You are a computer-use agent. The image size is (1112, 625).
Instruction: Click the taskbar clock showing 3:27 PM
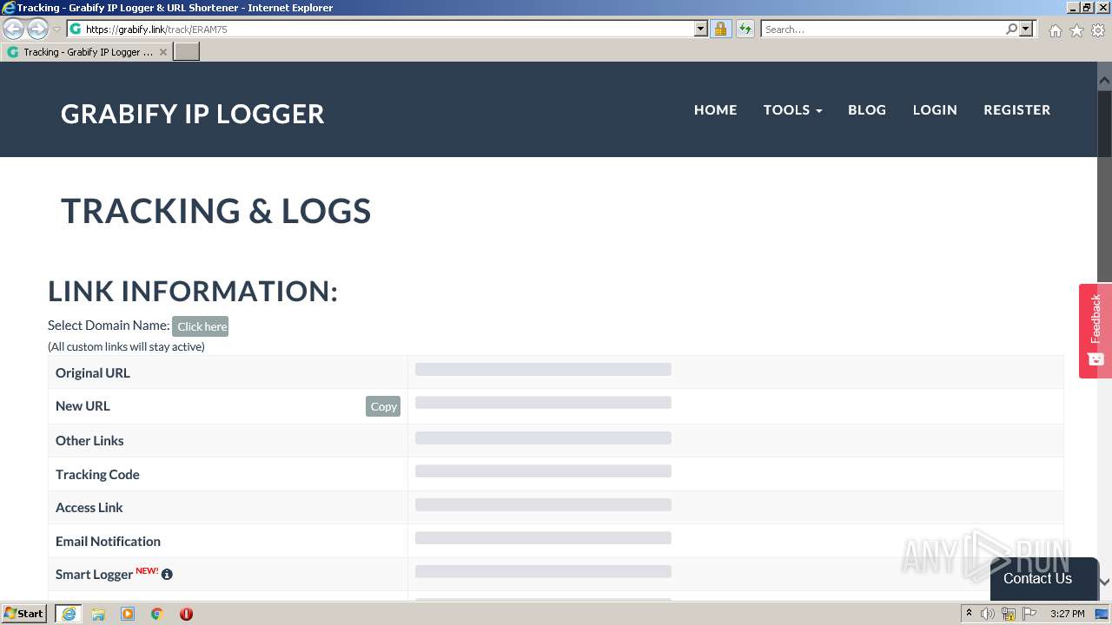pyautogui.click(x=1067, y=614)
